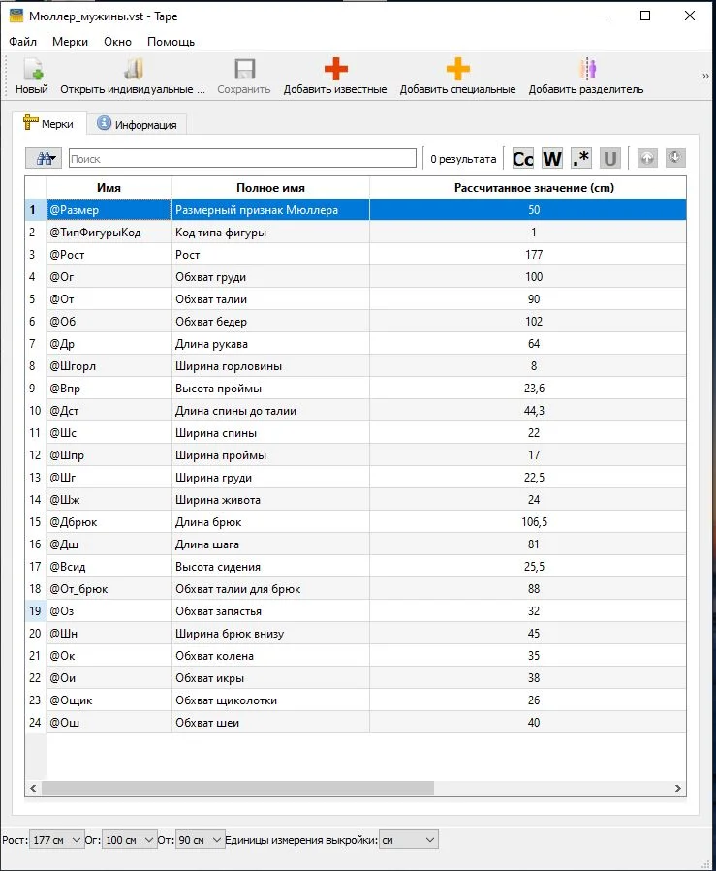Expand the Ог 100 см dropdown

[129, 840]
